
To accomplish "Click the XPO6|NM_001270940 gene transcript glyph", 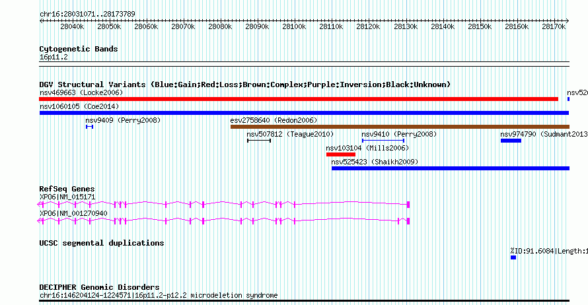I will pos(223,220).
